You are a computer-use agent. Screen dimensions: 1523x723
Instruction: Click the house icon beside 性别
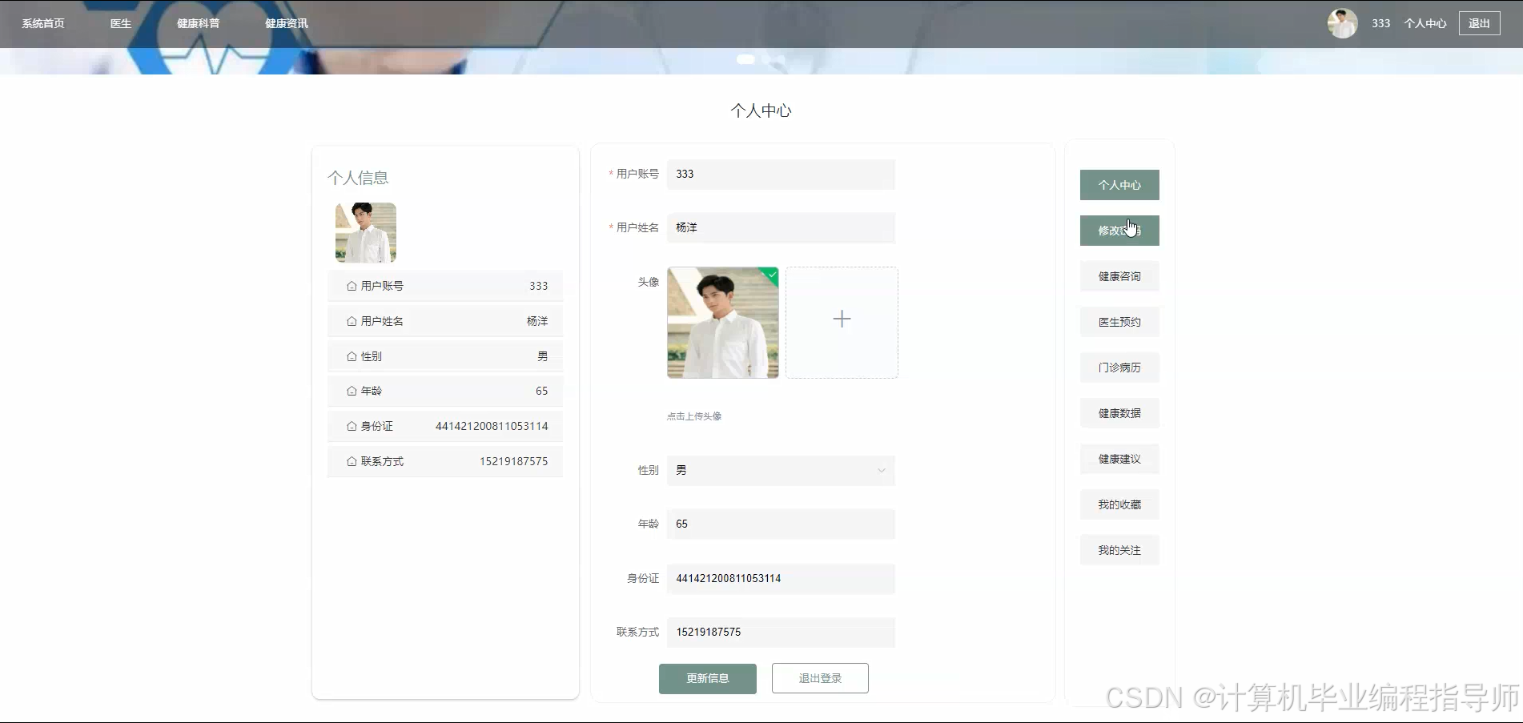click(351, 356)
